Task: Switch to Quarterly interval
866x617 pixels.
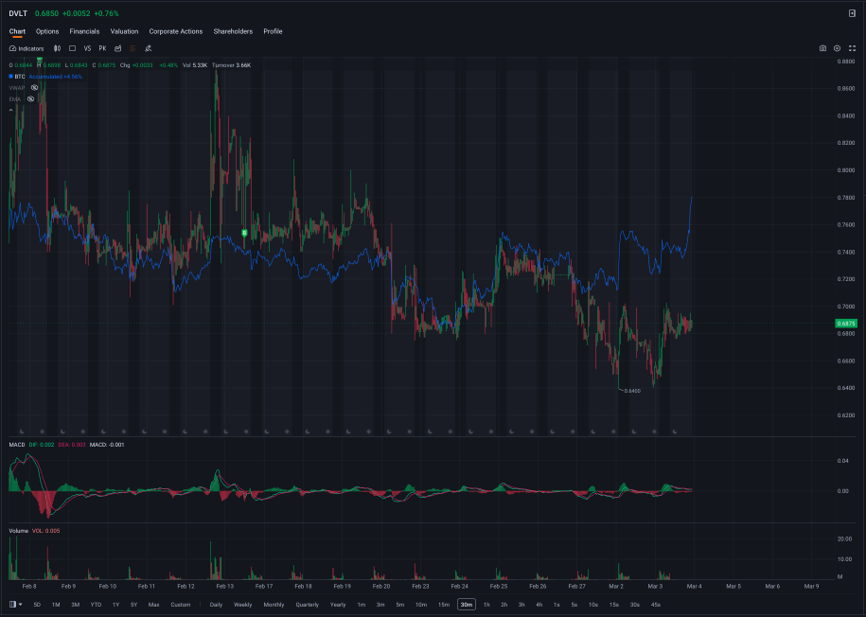Action: tap(307, 605)
